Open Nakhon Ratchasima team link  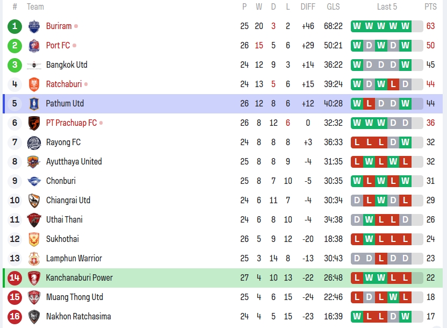pyautogui.click(x=78, y=317)
